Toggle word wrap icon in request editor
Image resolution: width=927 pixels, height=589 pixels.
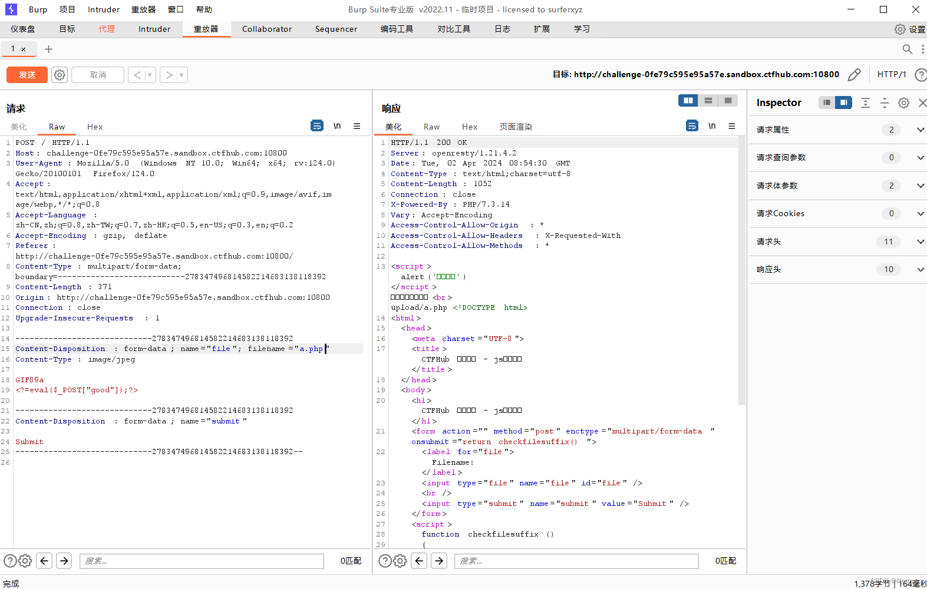click(317, 125)
